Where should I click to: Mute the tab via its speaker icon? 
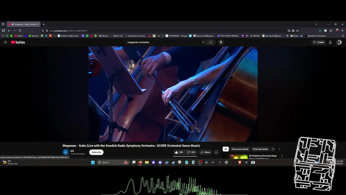(13, 24)
